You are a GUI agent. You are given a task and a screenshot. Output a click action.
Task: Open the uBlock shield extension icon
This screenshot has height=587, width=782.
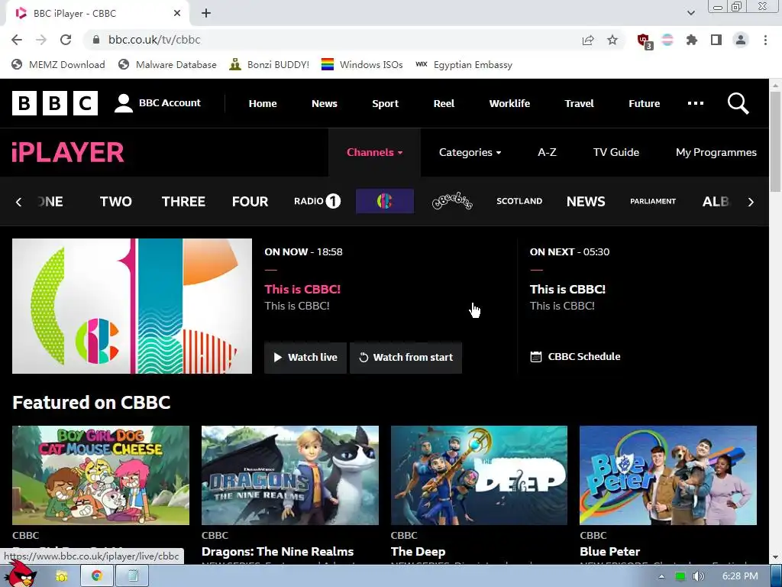point(645,41)
